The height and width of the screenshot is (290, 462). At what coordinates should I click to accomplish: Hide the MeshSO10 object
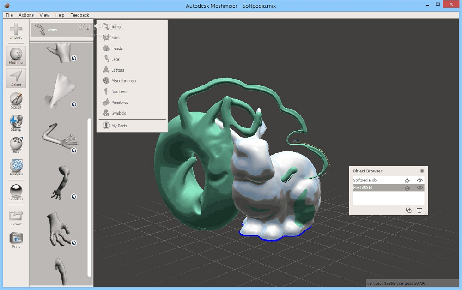[419, 188]
